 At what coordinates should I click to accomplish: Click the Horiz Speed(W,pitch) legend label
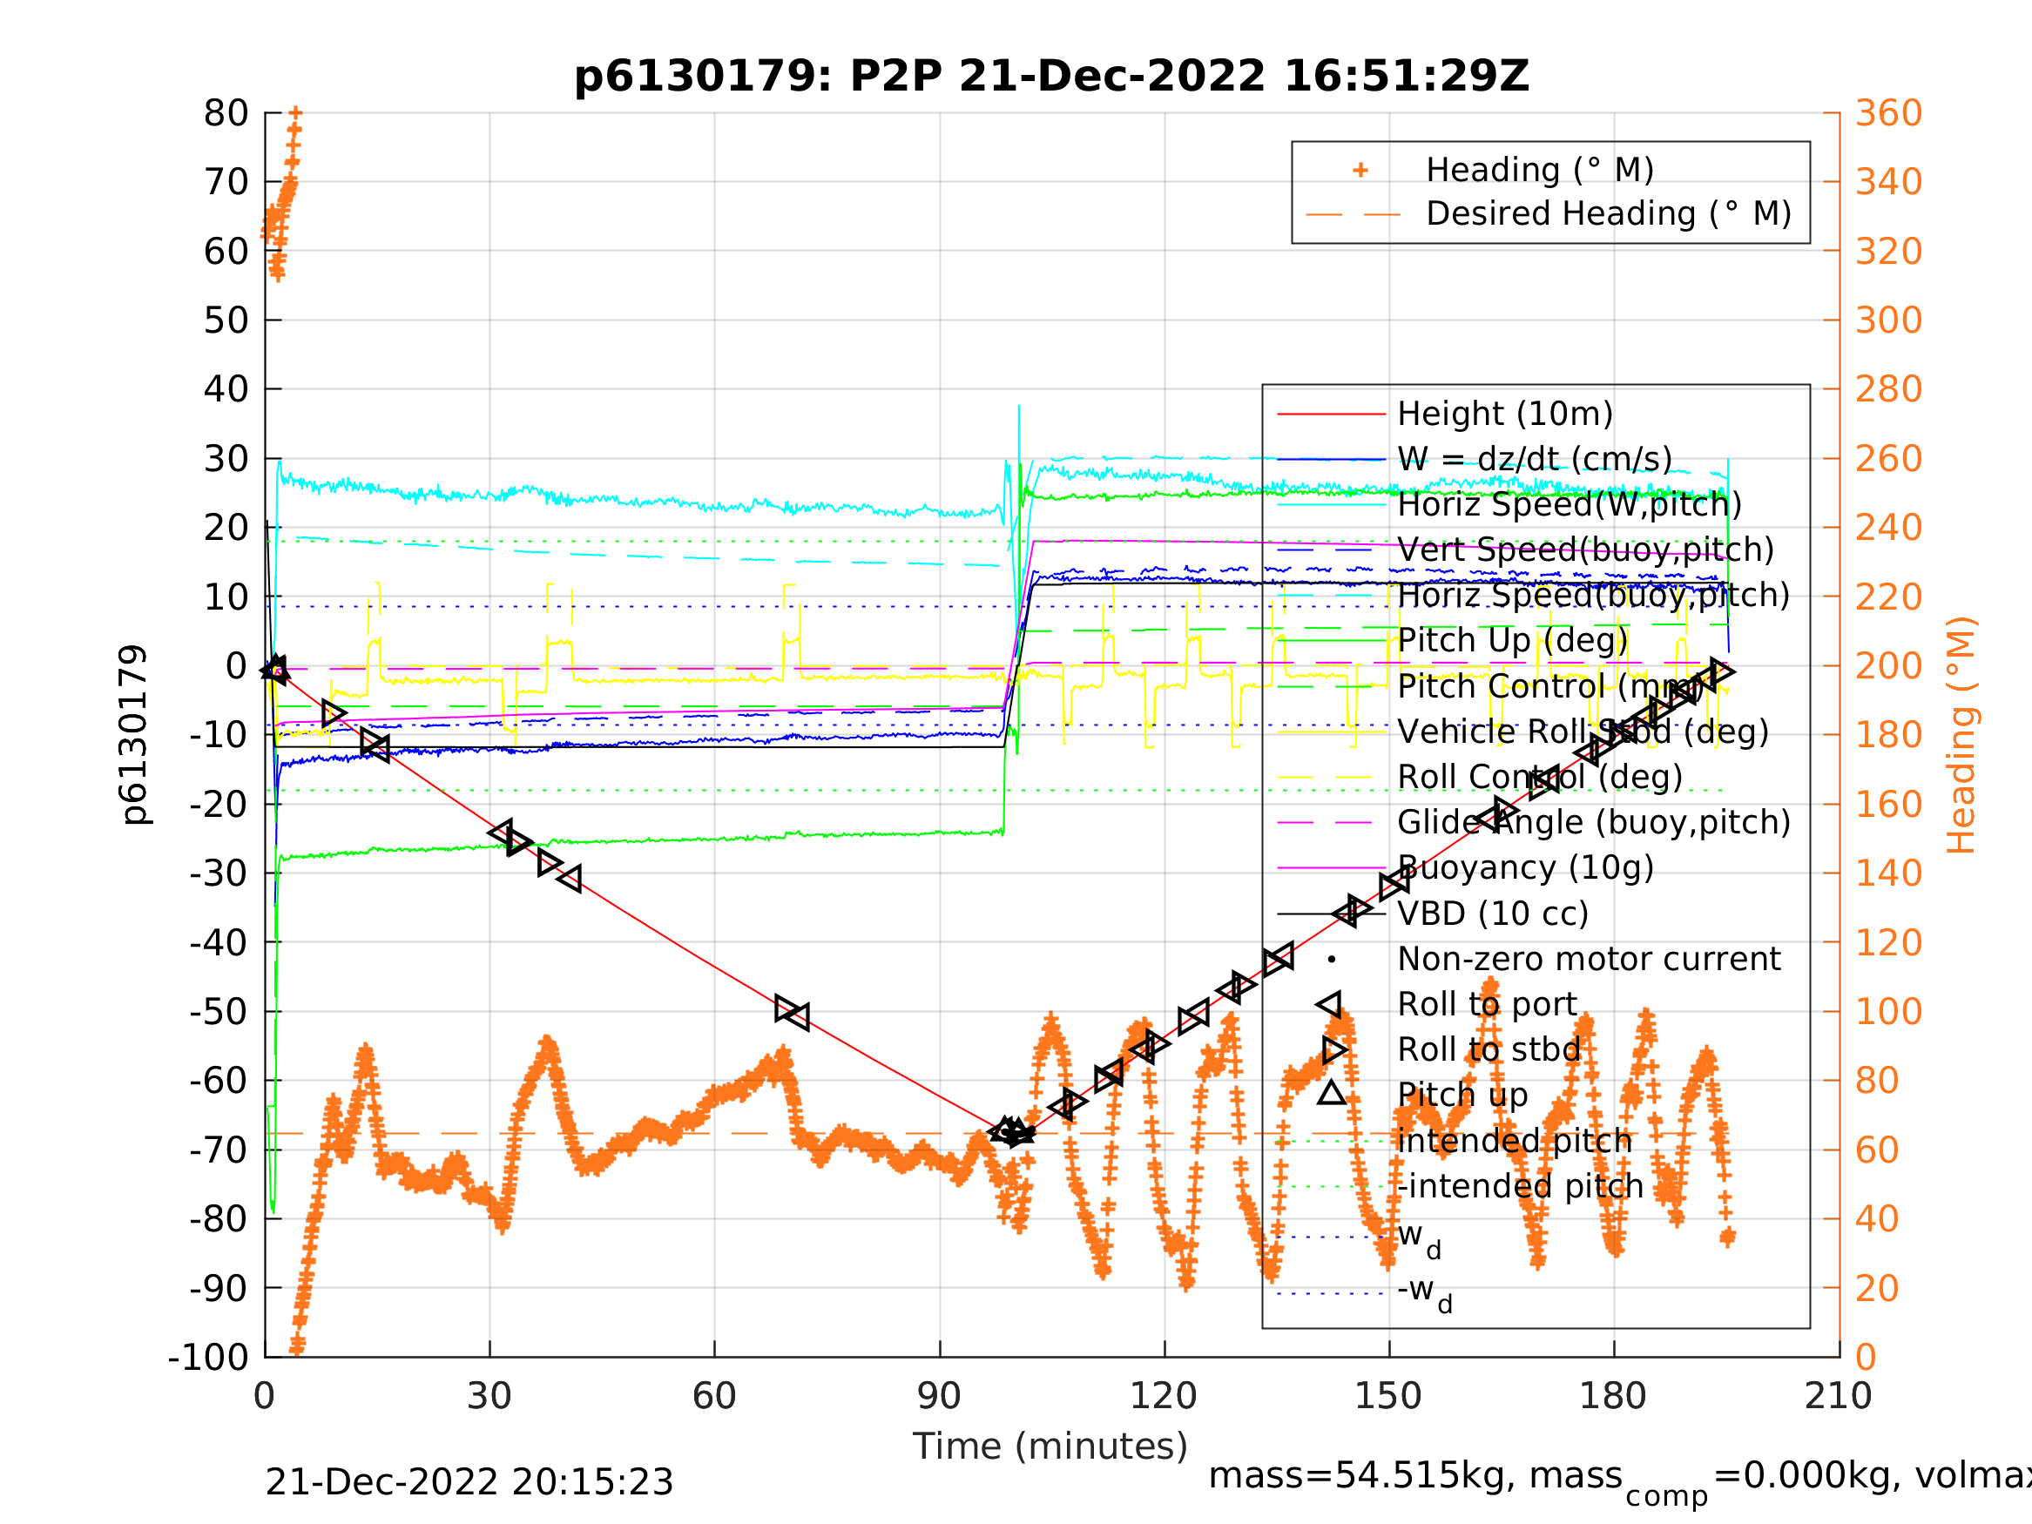click(x=1569, y=504)
